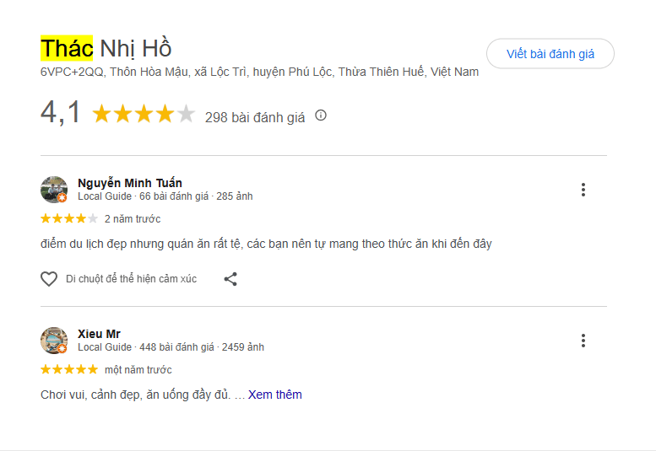Click the address line with Thôn Hòa Mậu
The image size is (656, 451).
tap(259, 72)
